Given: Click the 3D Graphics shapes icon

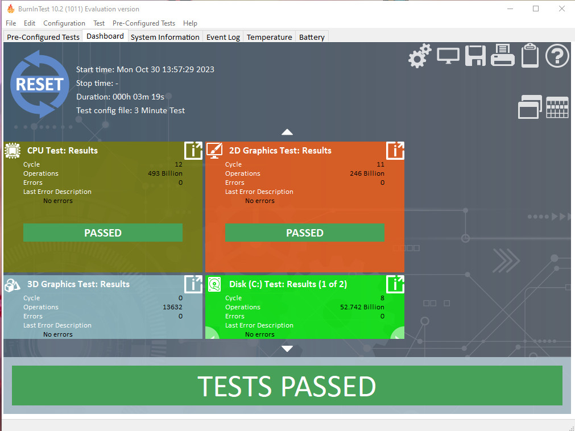Looking at the screenshot, I should (x=13, y=285).
